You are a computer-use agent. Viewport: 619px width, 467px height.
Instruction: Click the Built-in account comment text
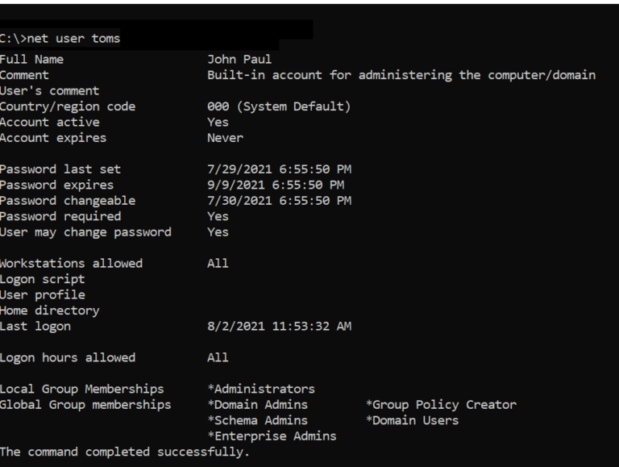(401, 75)
